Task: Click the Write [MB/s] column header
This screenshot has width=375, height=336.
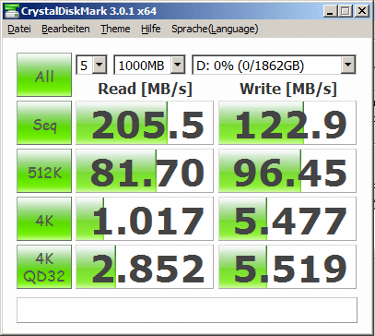Action: (x=288, y=90)
